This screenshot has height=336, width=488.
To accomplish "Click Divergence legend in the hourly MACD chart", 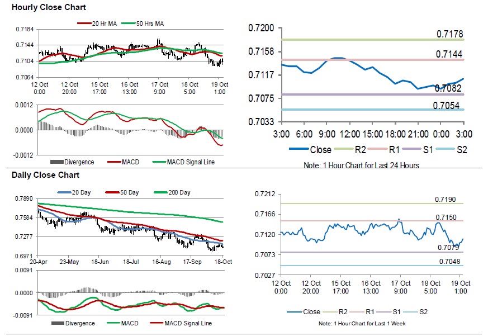I will pyautogui.click(x=72, y=162).
